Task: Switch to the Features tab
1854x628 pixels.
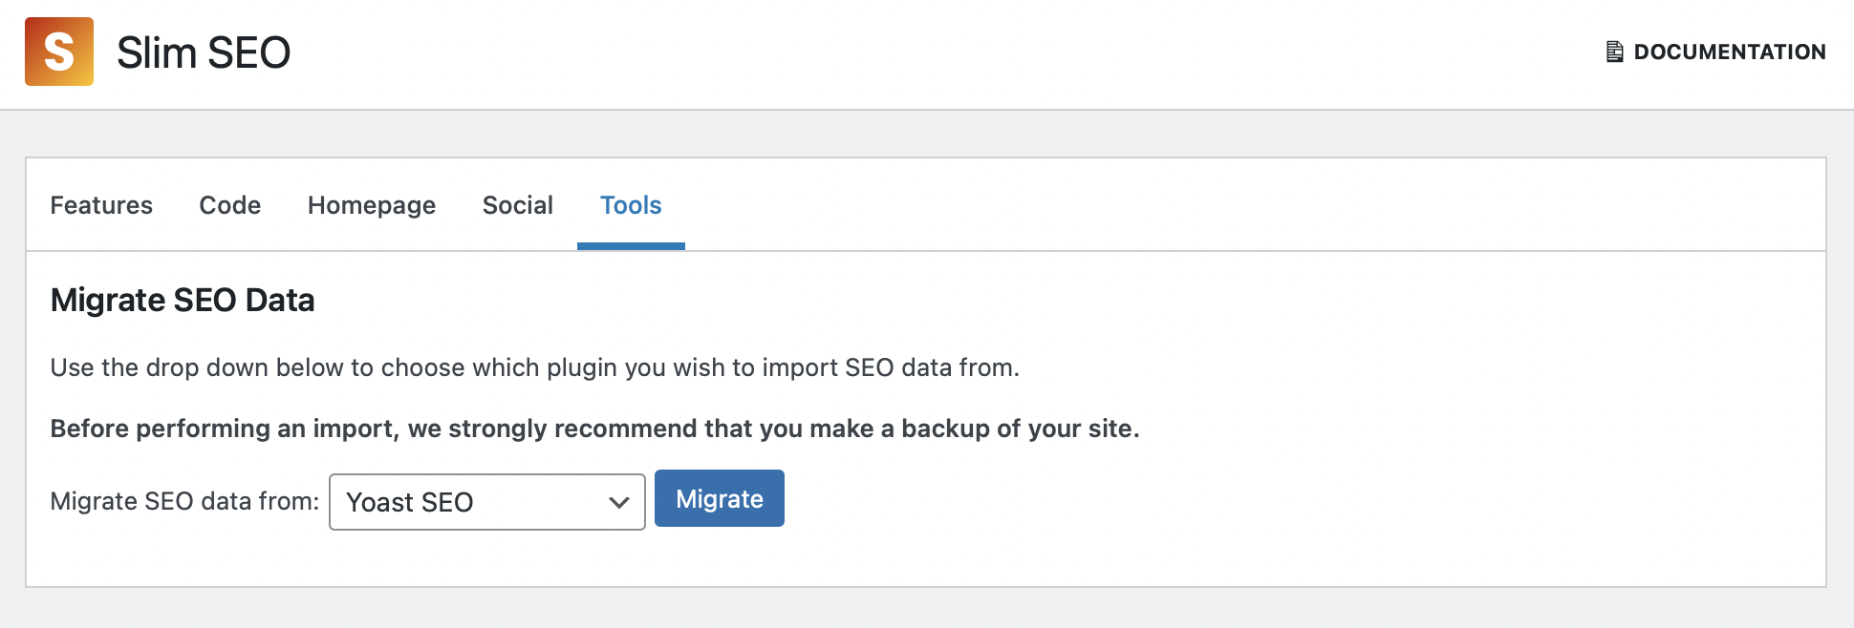Action: (x=101, y=205)
